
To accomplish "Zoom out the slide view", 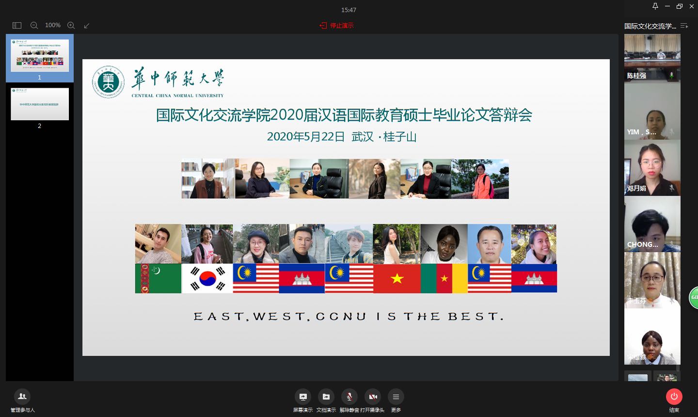I will click(34, 25).
